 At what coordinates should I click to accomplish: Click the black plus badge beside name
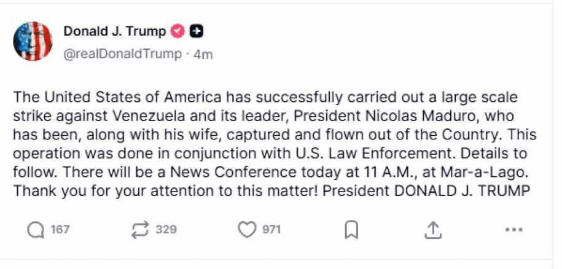click(197, 31)
